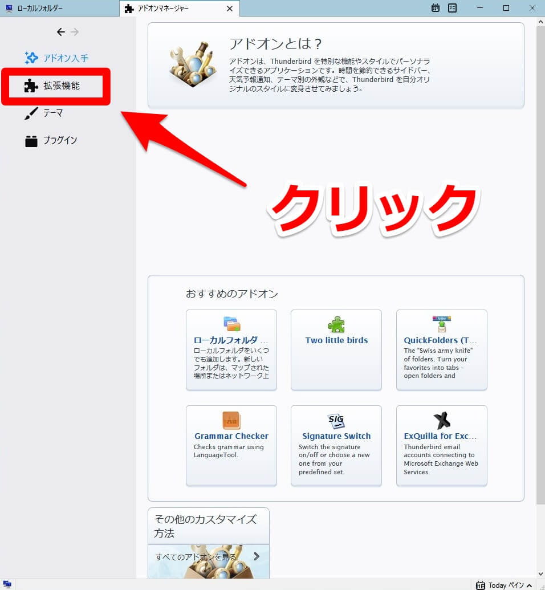Select プラグイン in the sidebar
Image resolution: width=545 pixels, height=590 pixels.
pyautogui.click(x=51, y=141)
